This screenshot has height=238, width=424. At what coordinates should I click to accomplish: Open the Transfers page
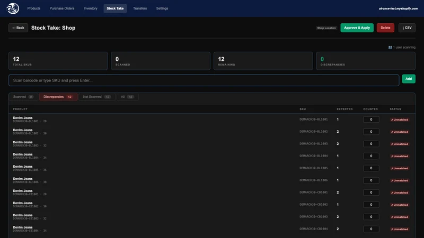(x=140, y=8)
